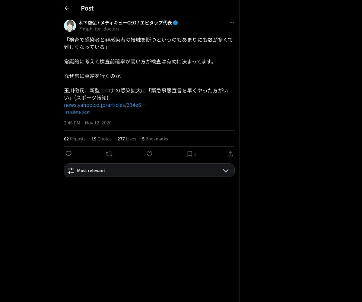Click Translate post

pyautogui.click(x=77, y=112)
